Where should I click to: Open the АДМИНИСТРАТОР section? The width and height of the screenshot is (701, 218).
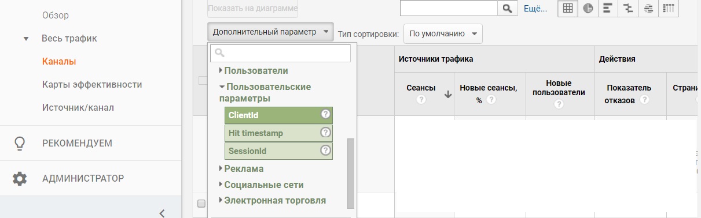(83, 178)
